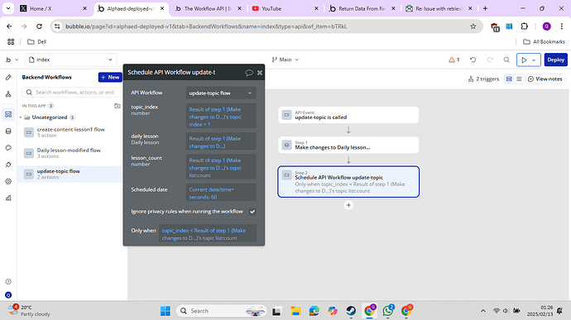Screen dimensions: 571x320
Task: Collapse the Uncategorized folder
Action: pos(21,117)
